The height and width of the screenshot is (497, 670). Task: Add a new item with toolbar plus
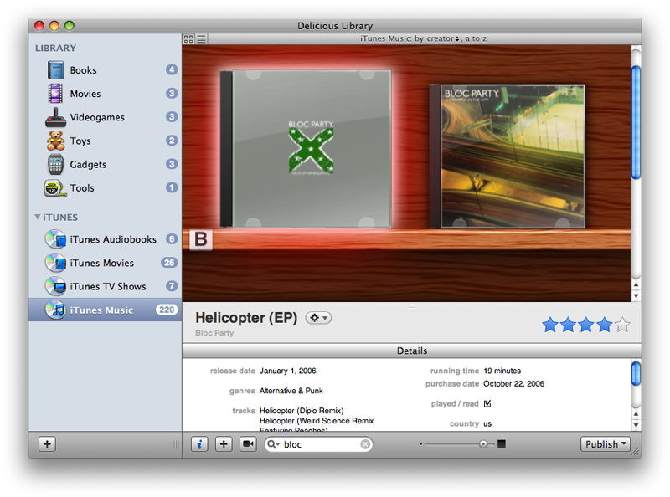tap(224, 444)
